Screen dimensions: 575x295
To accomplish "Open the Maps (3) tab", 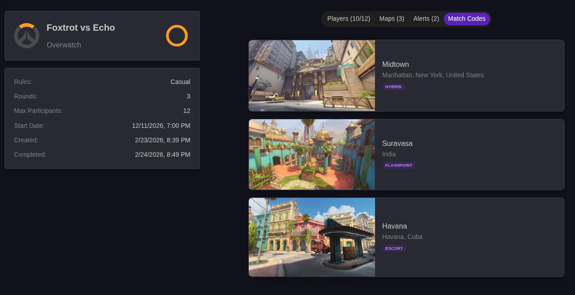I will click(x=391, y=19).
